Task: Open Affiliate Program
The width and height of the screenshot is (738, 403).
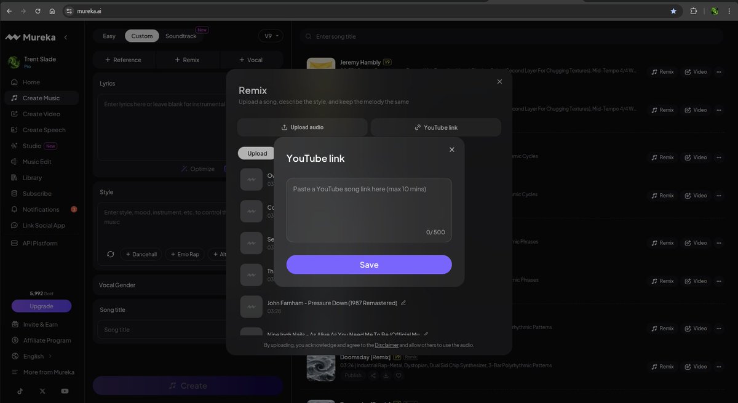Action: coord(40,340)
